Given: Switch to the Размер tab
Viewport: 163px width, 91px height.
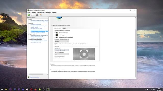Looking at the screenshot, I should (64, 28).
